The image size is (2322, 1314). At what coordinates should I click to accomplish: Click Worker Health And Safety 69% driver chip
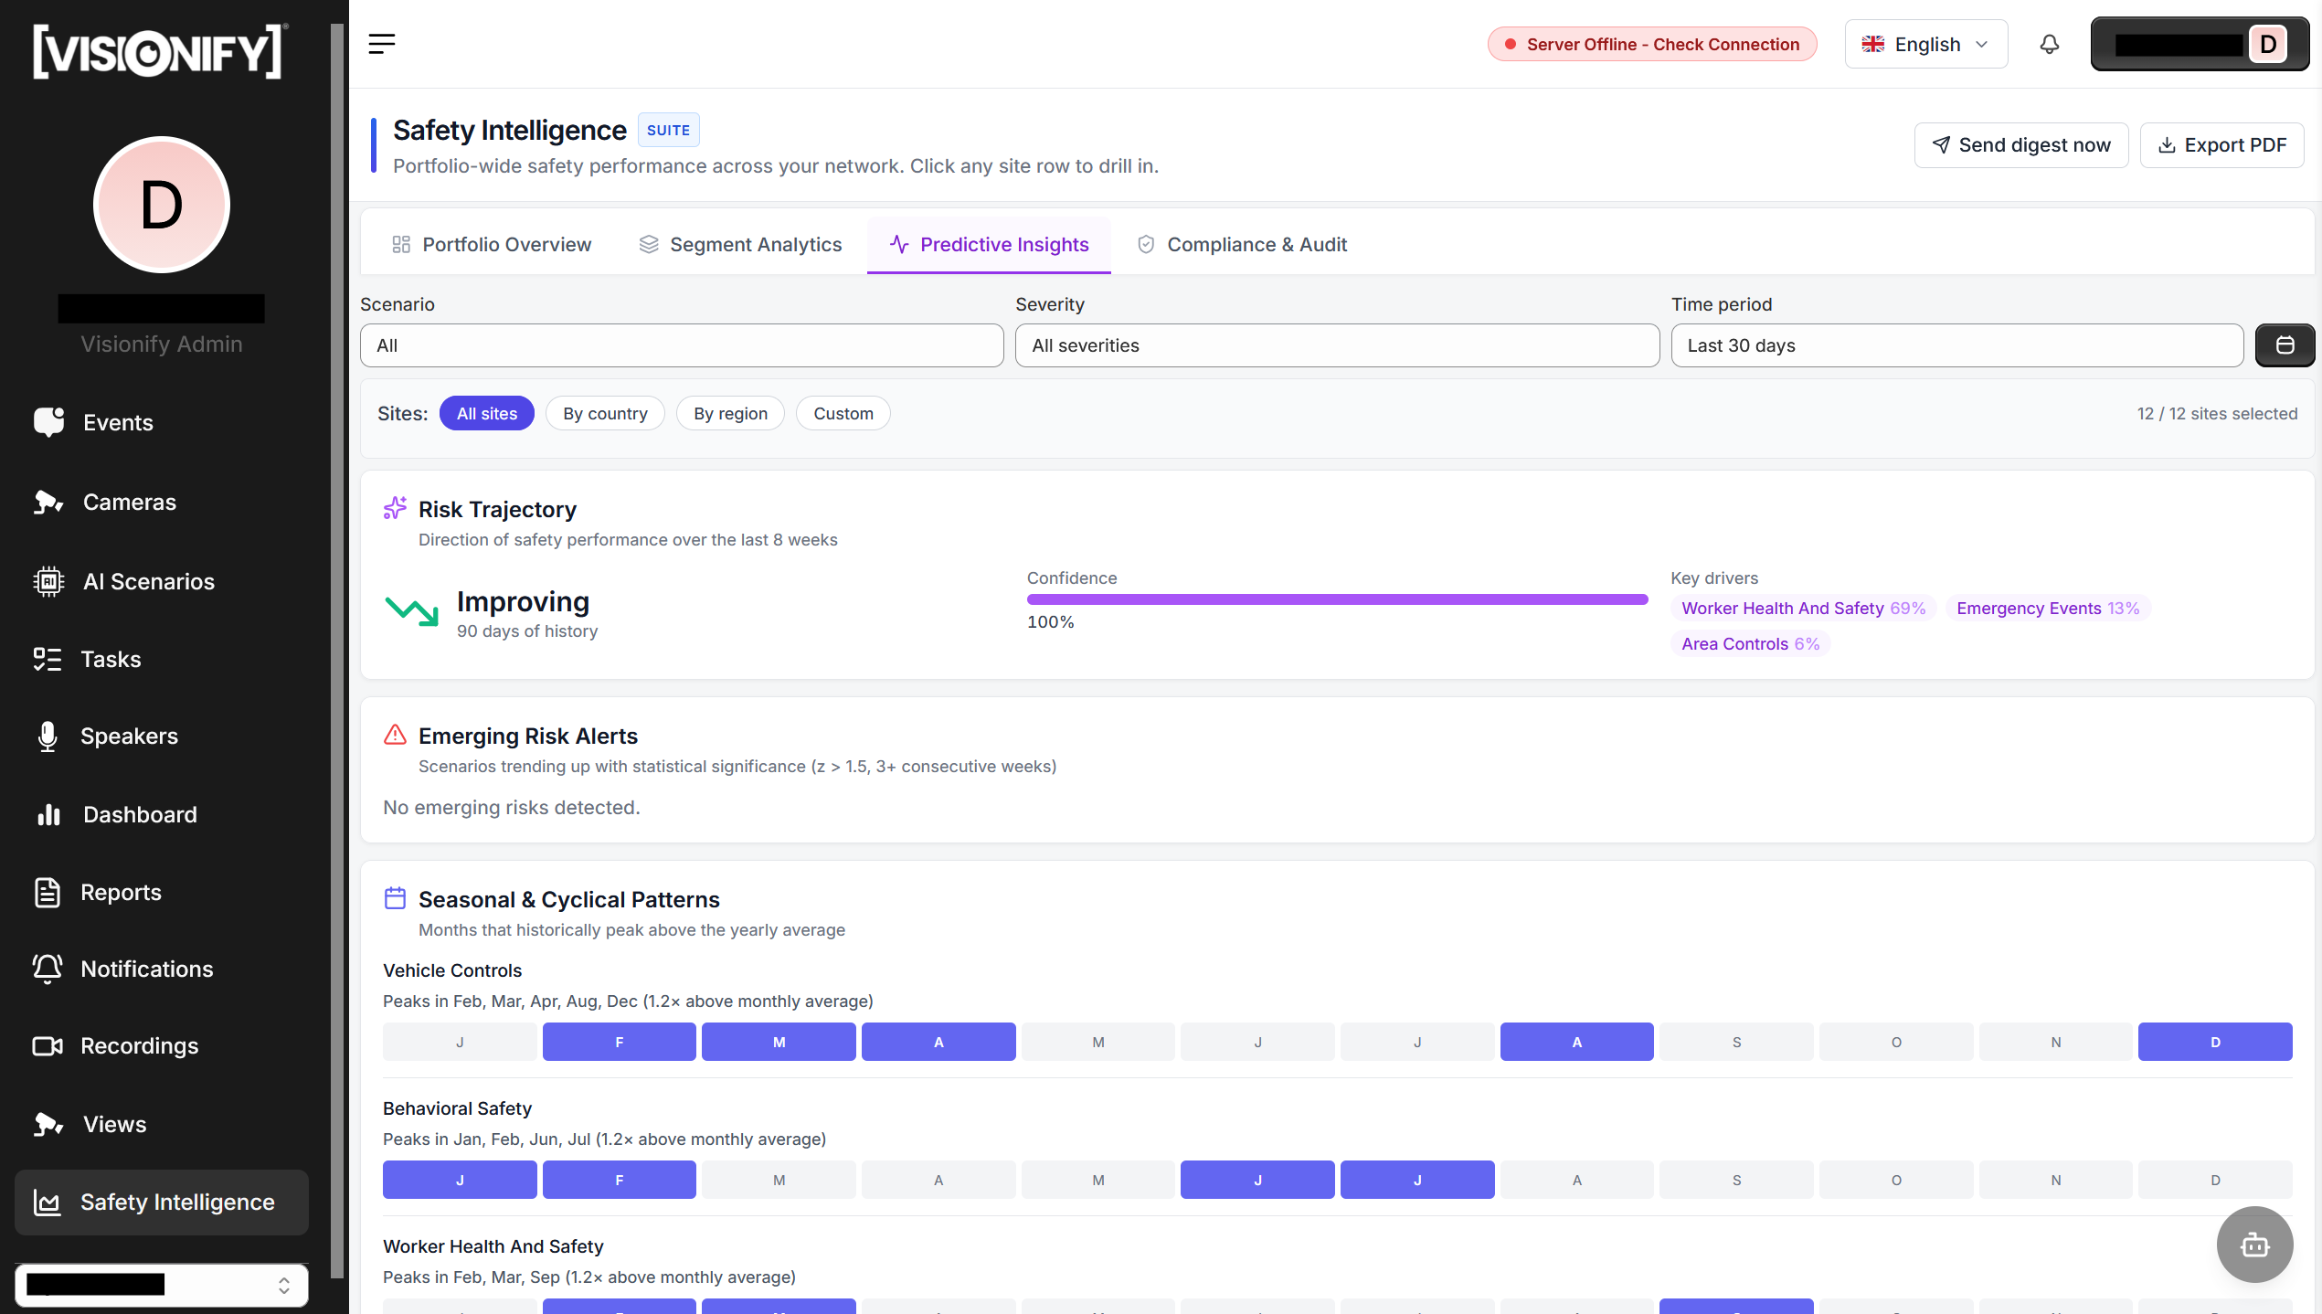[1803, 608]
